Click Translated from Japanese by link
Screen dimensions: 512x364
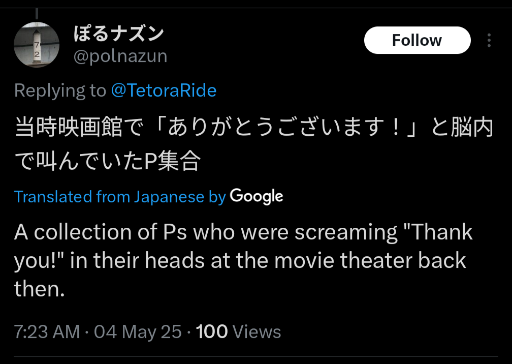click(x=120, y=197)
